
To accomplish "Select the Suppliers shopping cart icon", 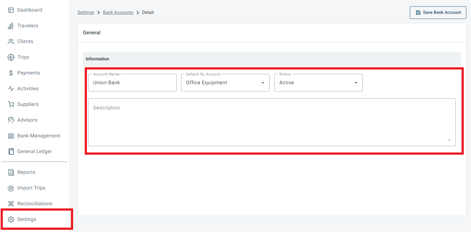I will (11, 104).
